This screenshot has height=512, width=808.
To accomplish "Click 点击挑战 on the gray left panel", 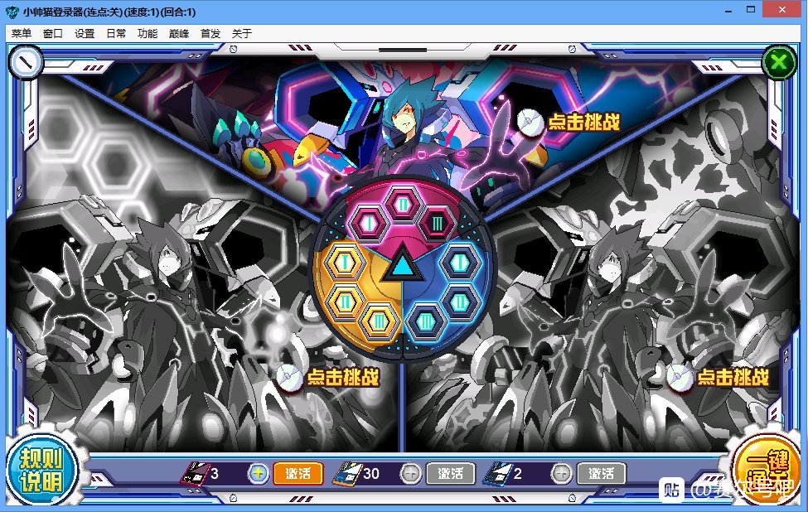I will (x=343, y=377).
